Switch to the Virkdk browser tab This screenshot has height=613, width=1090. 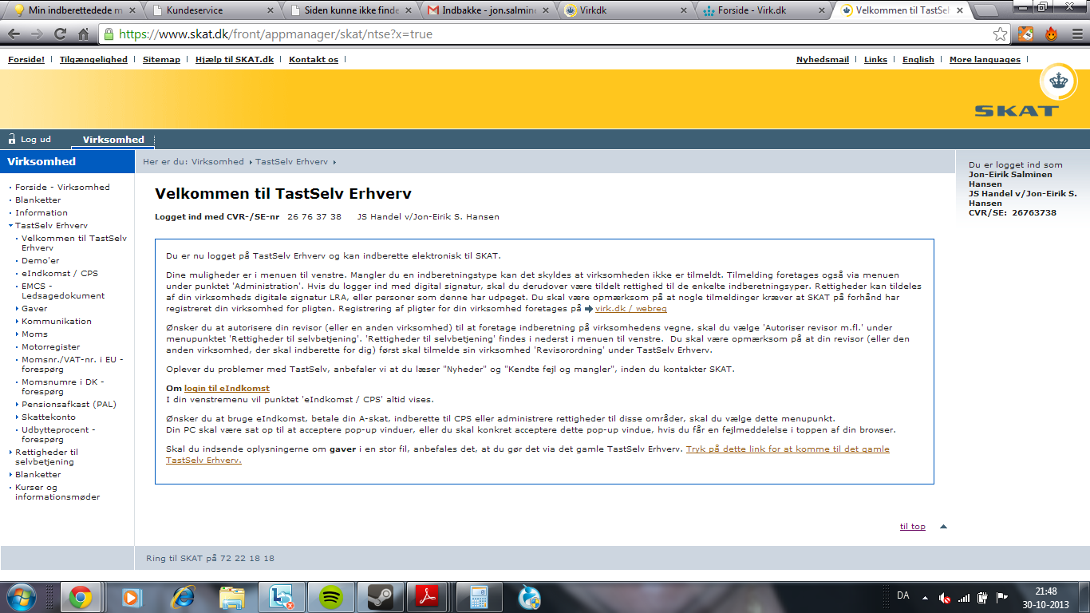click(625, 10)
